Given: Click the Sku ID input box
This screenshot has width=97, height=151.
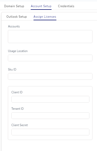Looking at the screenshot, I should 50,76.
